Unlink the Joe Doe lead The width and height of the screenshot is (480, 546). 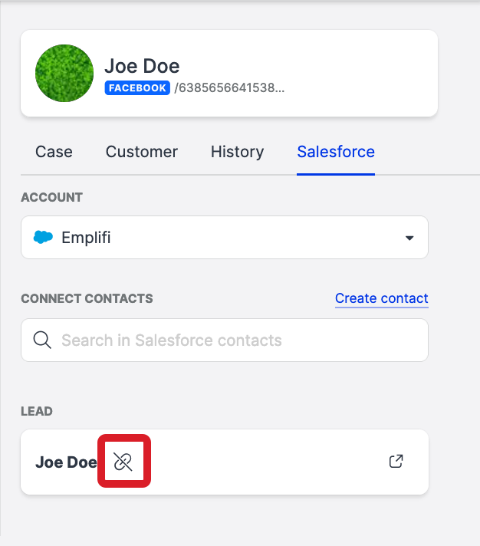(123, 462)
